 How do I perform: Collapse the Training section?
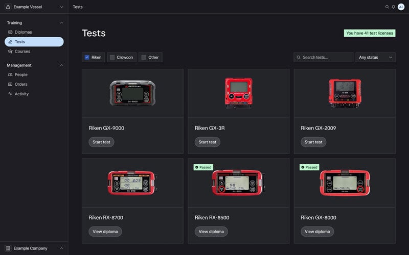coord(62,22)
